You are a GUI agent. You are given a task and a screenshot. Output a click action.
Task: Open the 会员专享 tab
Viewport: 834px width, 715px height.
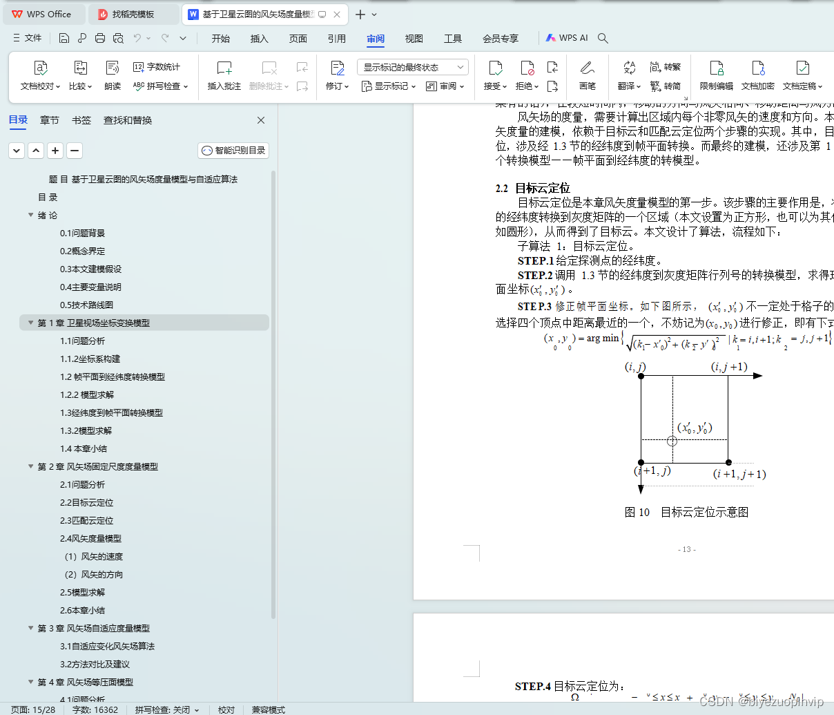click(501, 39)
